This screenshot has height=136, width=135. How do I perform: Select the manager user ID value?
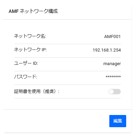point(112,64)
